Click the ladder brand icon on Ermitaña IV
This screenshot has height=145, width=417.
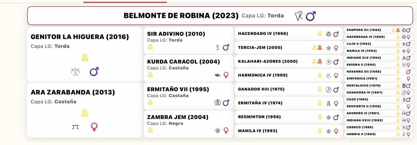pyautogui.click(x=328, y=103)
